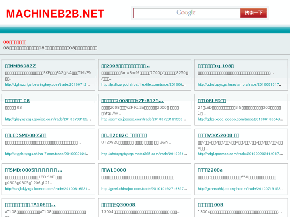Click the UT2082C description text
The width and height of the screenshot is (290, 217).
coord(136,143)
